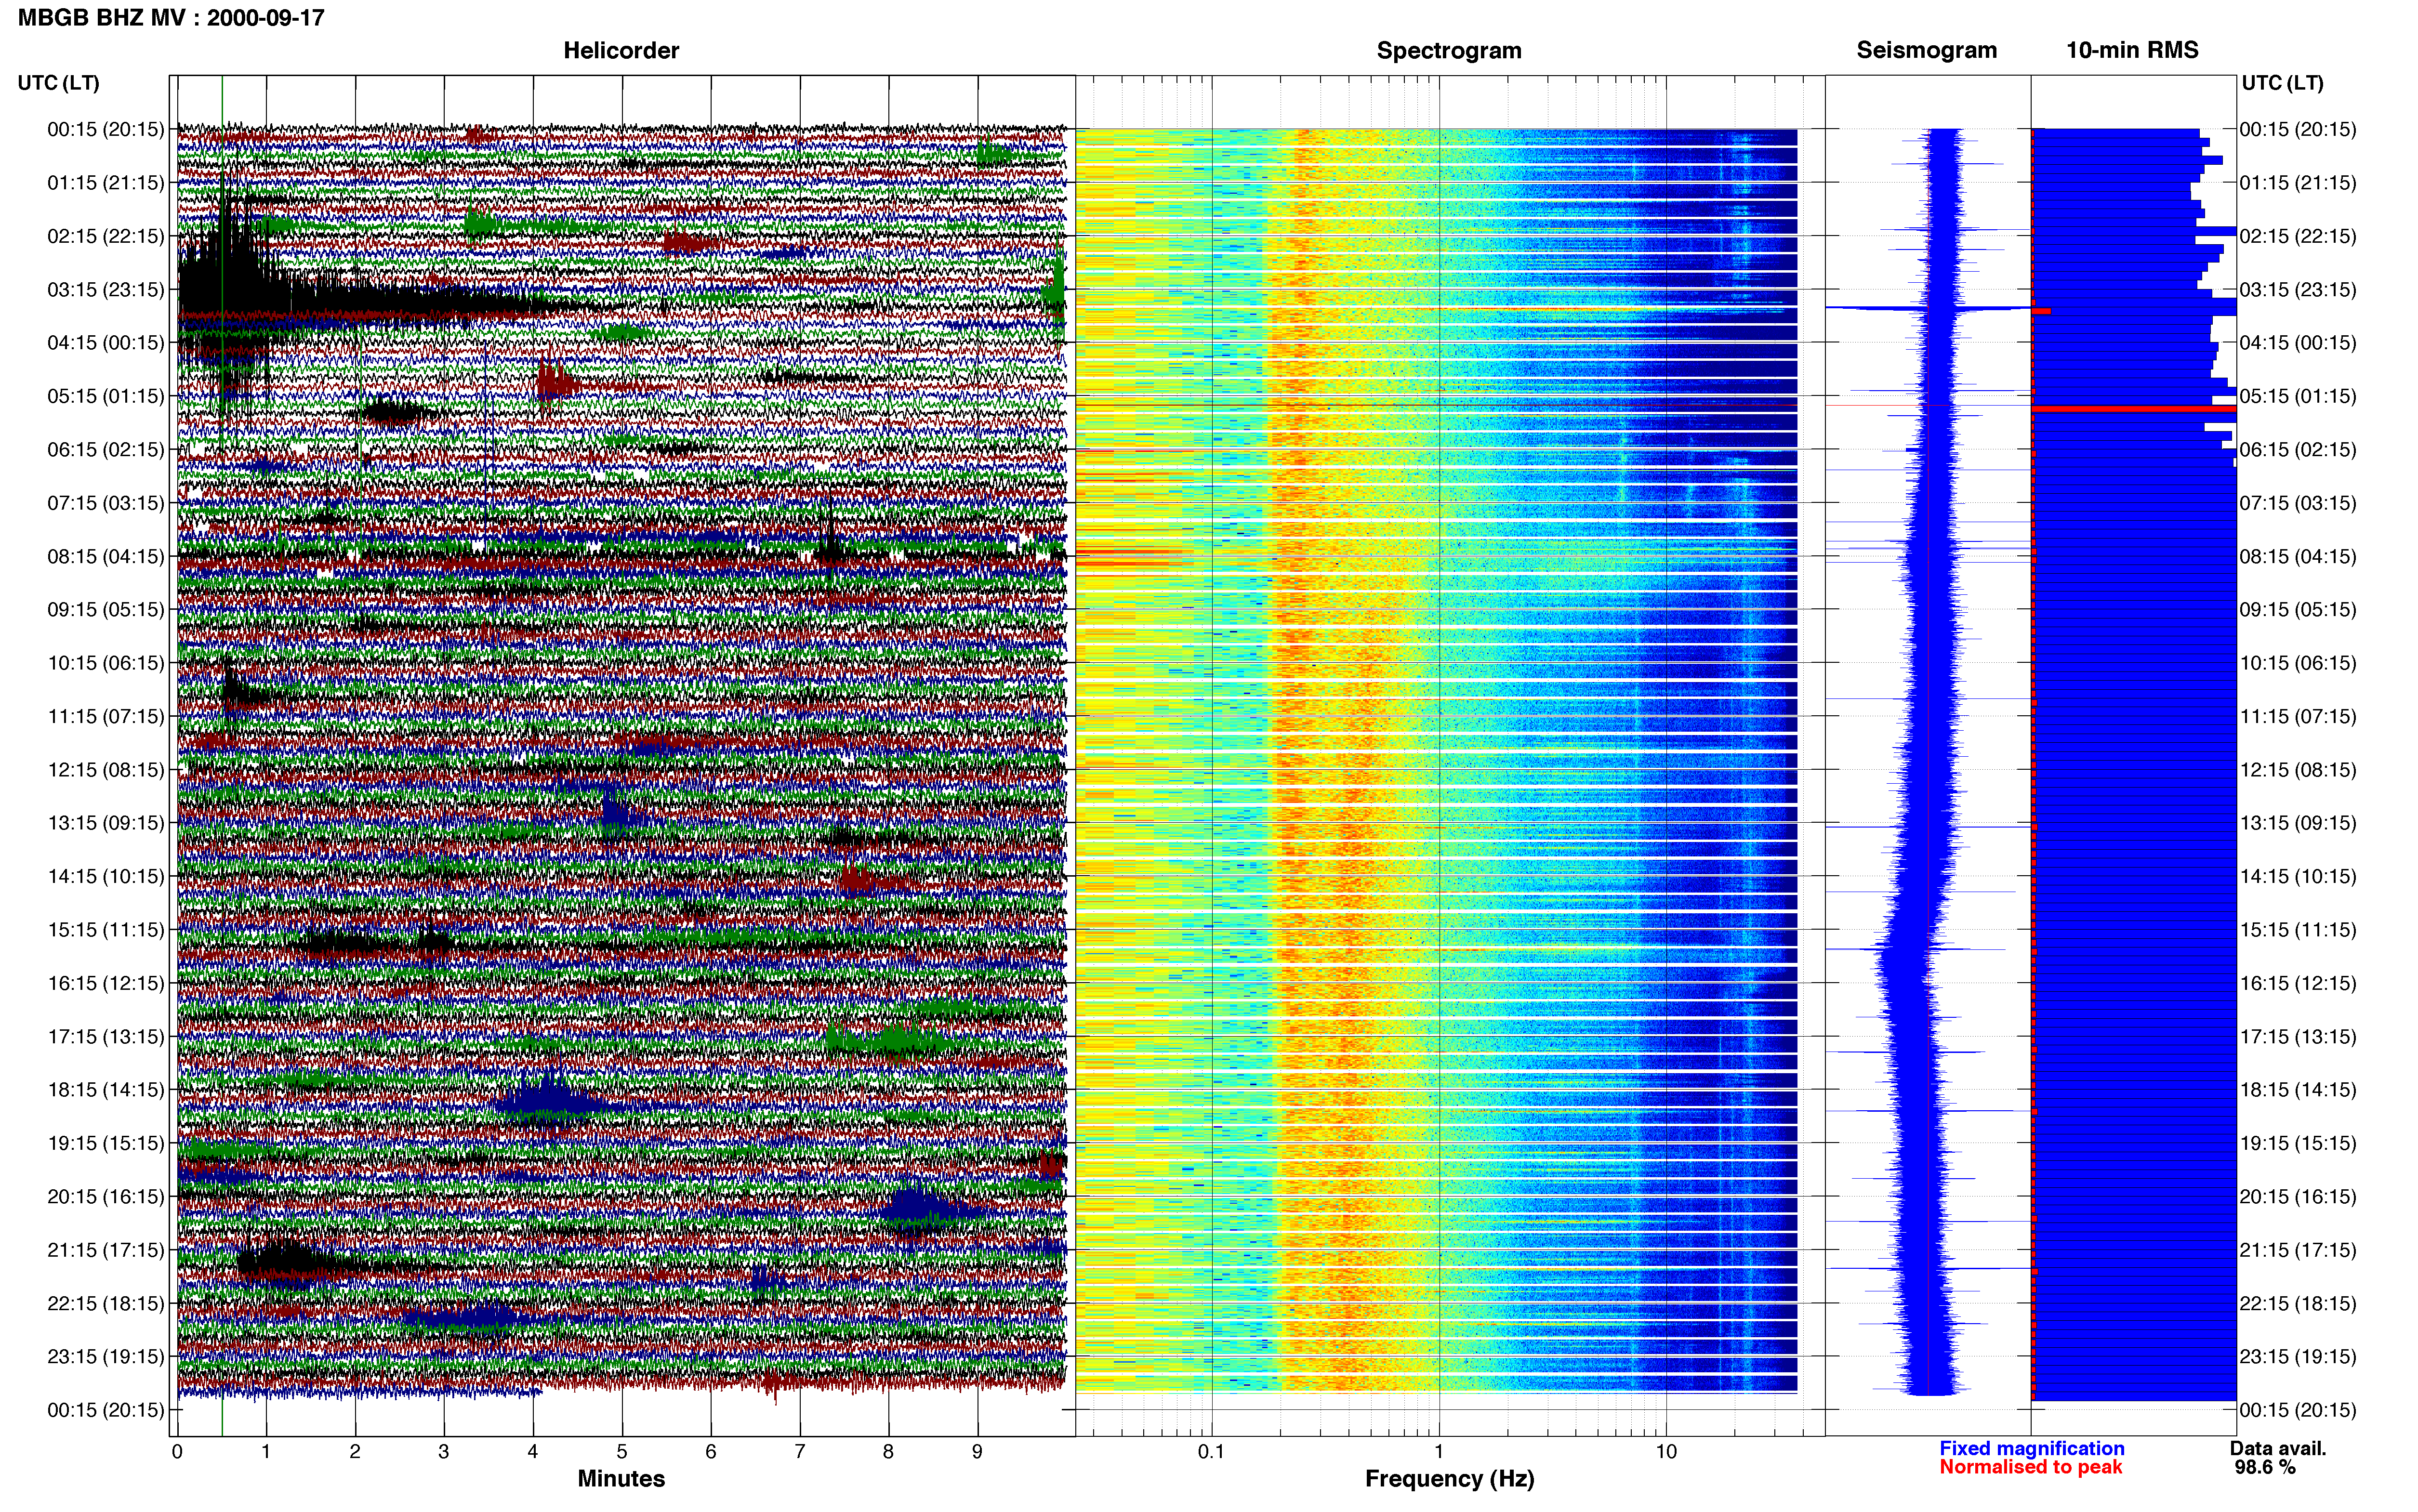
Task: Click the left time label '11:15 (07:15)'
Action: 106,717
